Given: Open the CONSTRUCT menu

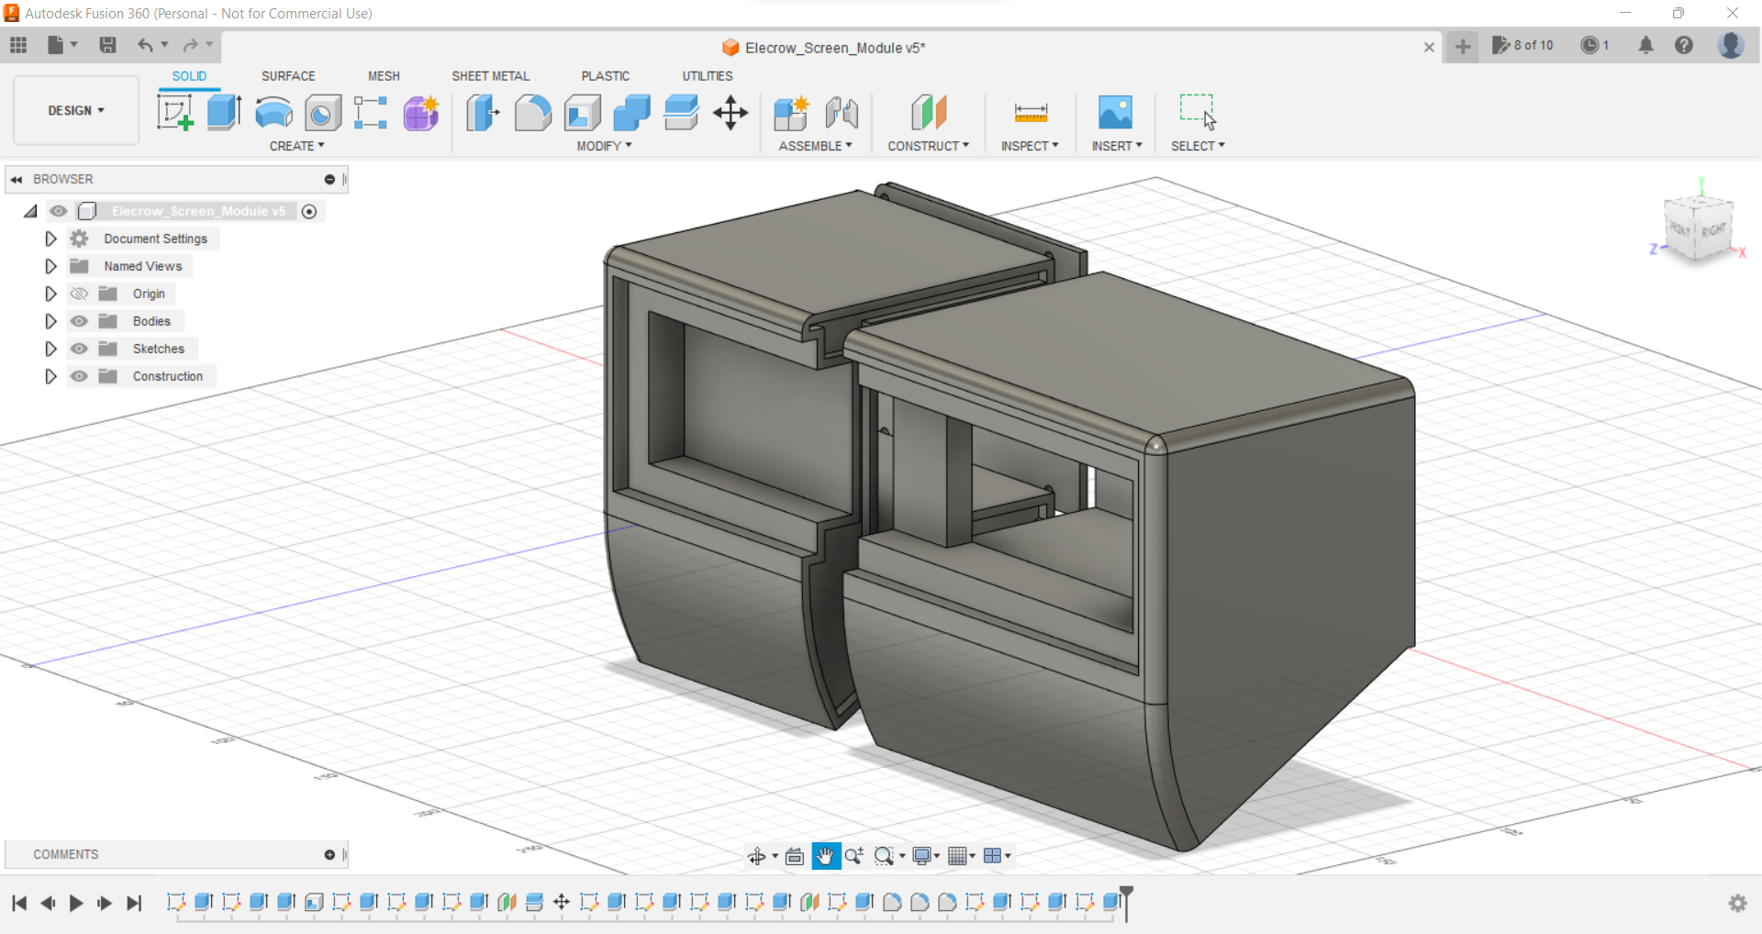Looking at the screenshot, I should (928, 146).
